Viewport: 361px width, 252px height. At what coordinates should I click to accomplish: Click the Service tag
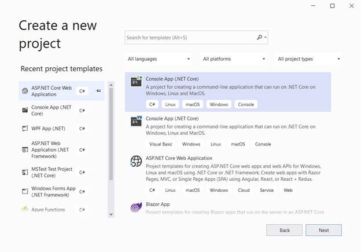click(x=267, y=190)
